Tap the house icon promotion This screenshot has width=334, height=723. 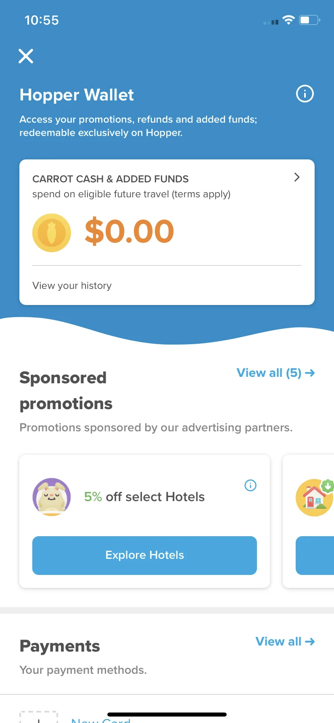point(315,497)
